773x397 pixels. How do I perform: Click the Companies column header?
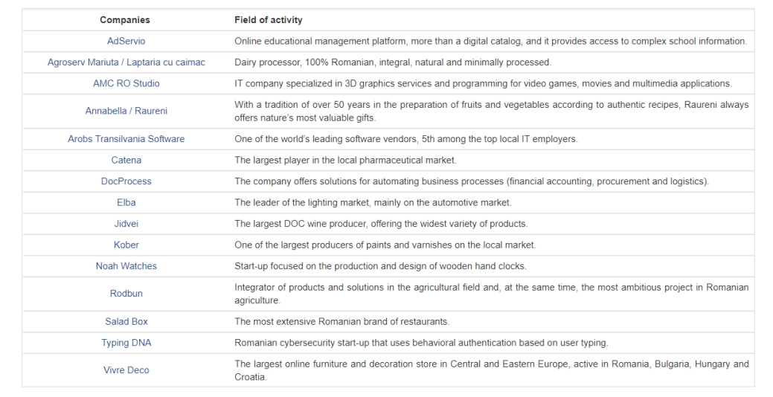coord(126,19)
